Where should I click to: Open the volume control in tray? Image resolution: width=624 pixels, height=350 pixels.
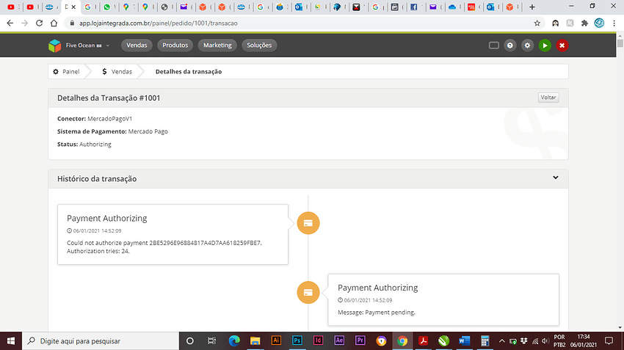pos(545,341)
